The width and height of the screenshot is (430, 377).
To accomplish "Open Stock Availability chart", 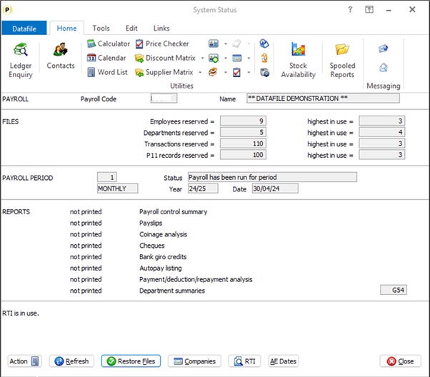I will click(x=298, y=61).
